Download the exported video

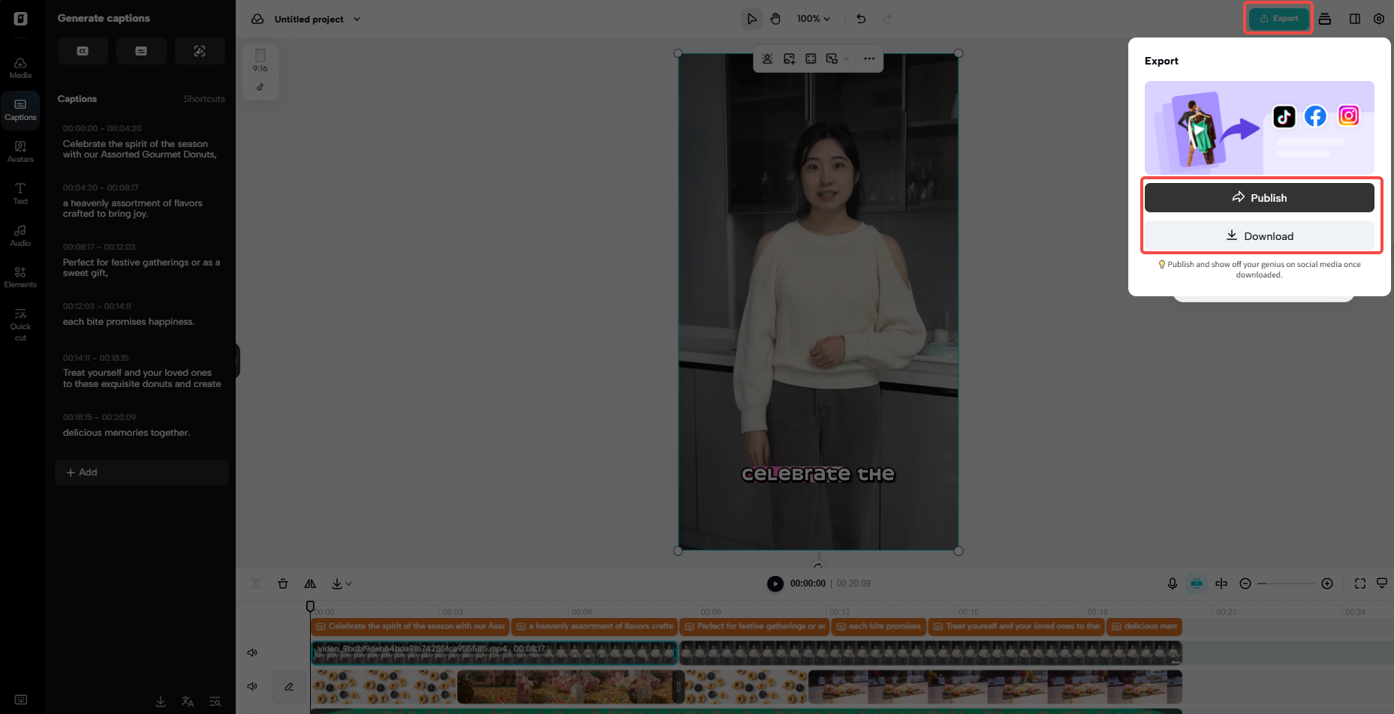coord(1259,235)
